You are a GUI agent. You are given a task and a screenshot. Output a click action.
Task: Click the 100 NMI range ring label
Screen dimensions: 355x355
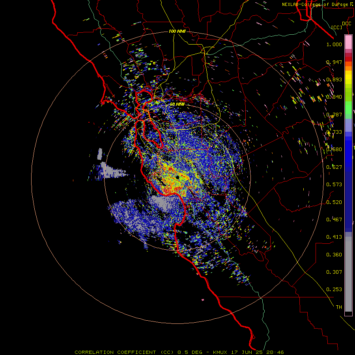pos(177,31)
